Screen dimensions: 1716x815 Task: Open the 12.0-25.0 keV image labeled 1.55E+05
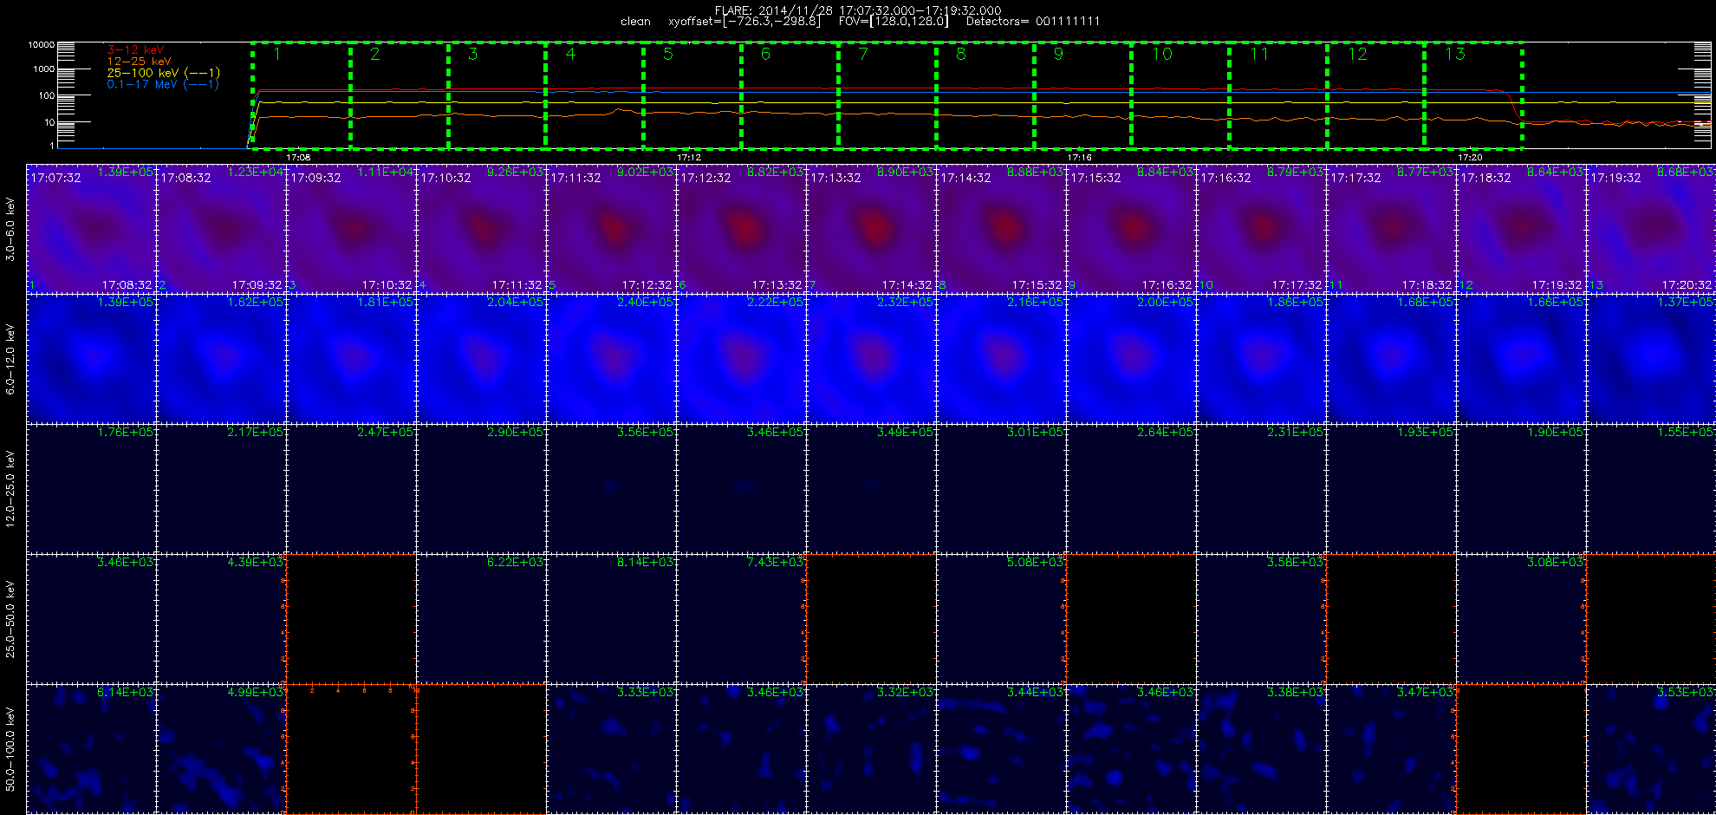(x=1651, y=489)
